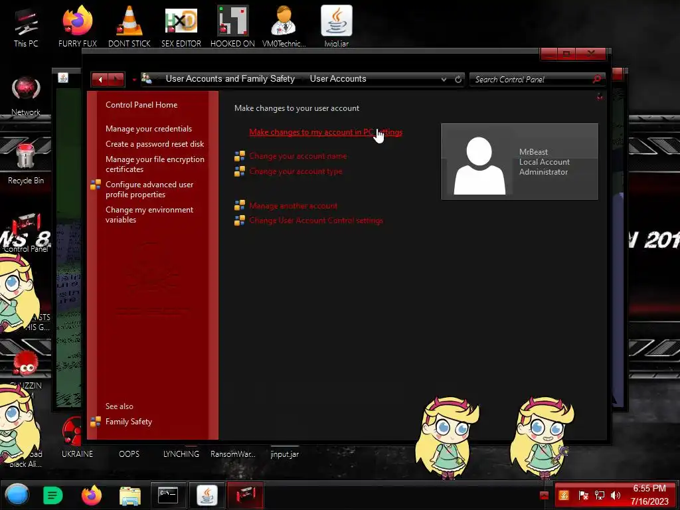Go to Control Panel Home
Viewport: 680px width, 510px height.
click(x=141, y=104)
